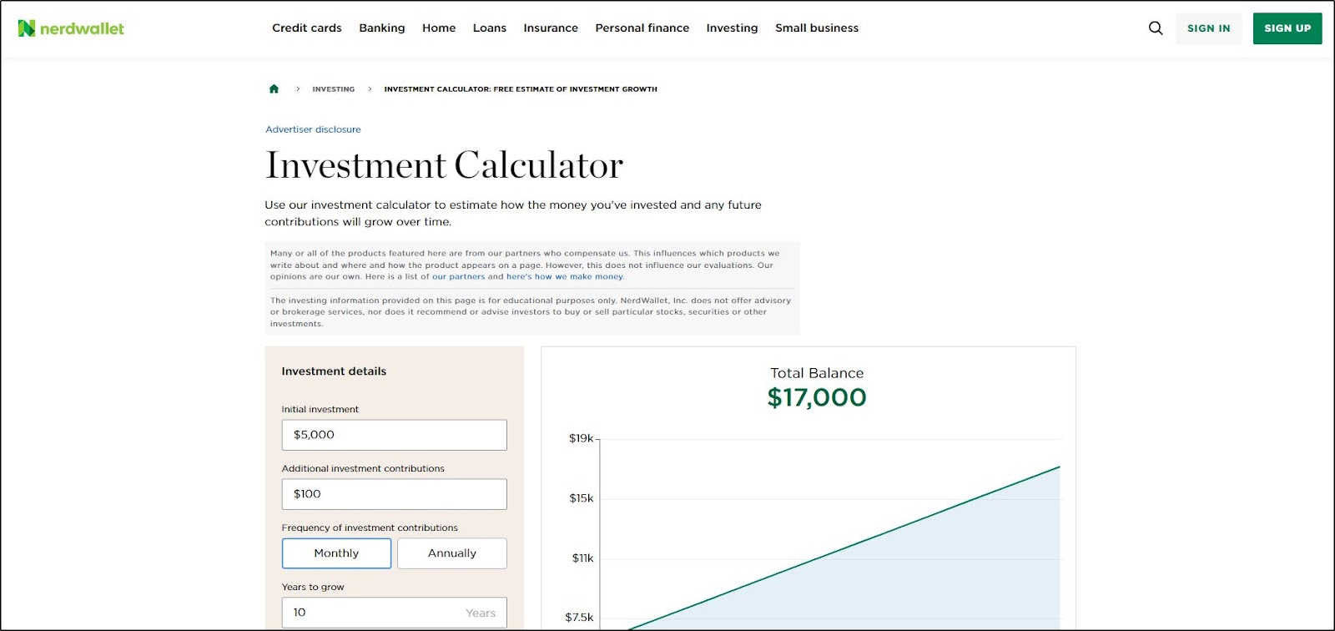Open the 'our partners' link
1335x631 pixels.
tap(458, 276)
